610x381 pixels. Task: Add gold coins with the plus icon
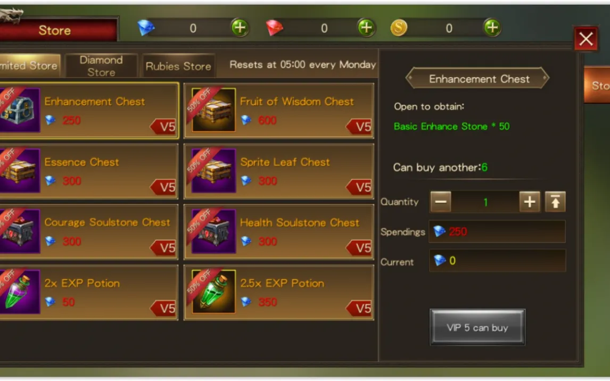492,28
